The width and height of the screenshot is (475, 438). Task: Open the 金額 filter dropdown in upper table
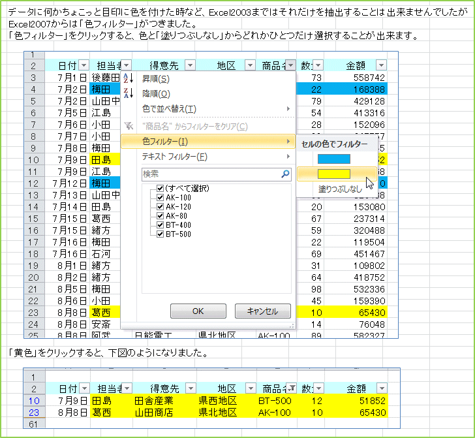pyautogui.click(x=382, y=65)
